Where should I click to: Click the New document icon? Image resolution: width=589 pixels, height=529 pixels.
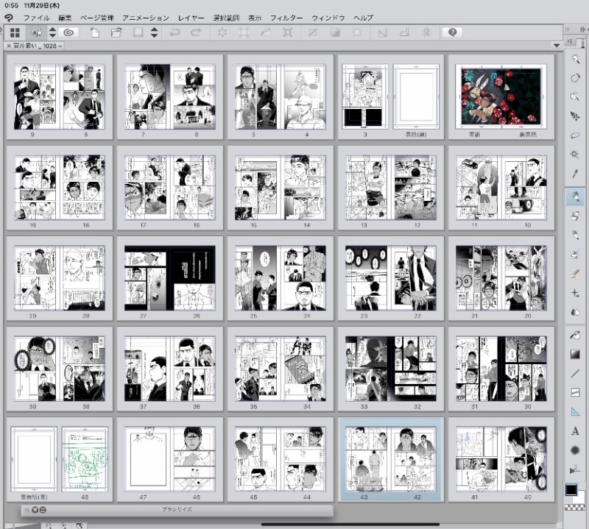pos(95,32)
